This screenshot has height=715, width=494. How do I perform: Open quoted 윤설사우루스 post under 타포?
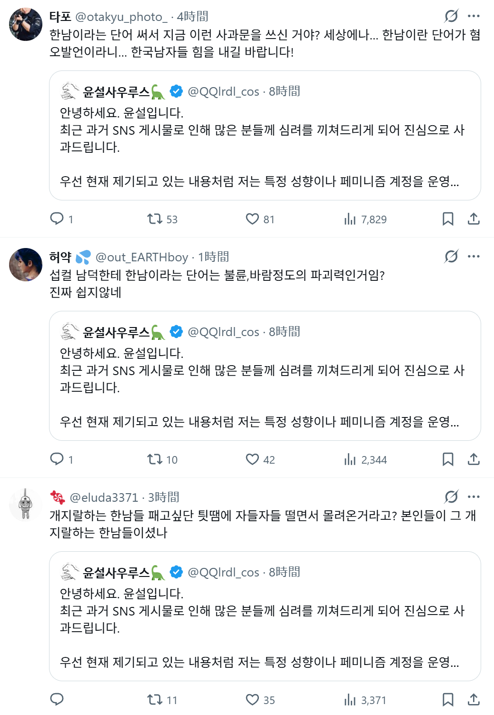coord(265,136)
